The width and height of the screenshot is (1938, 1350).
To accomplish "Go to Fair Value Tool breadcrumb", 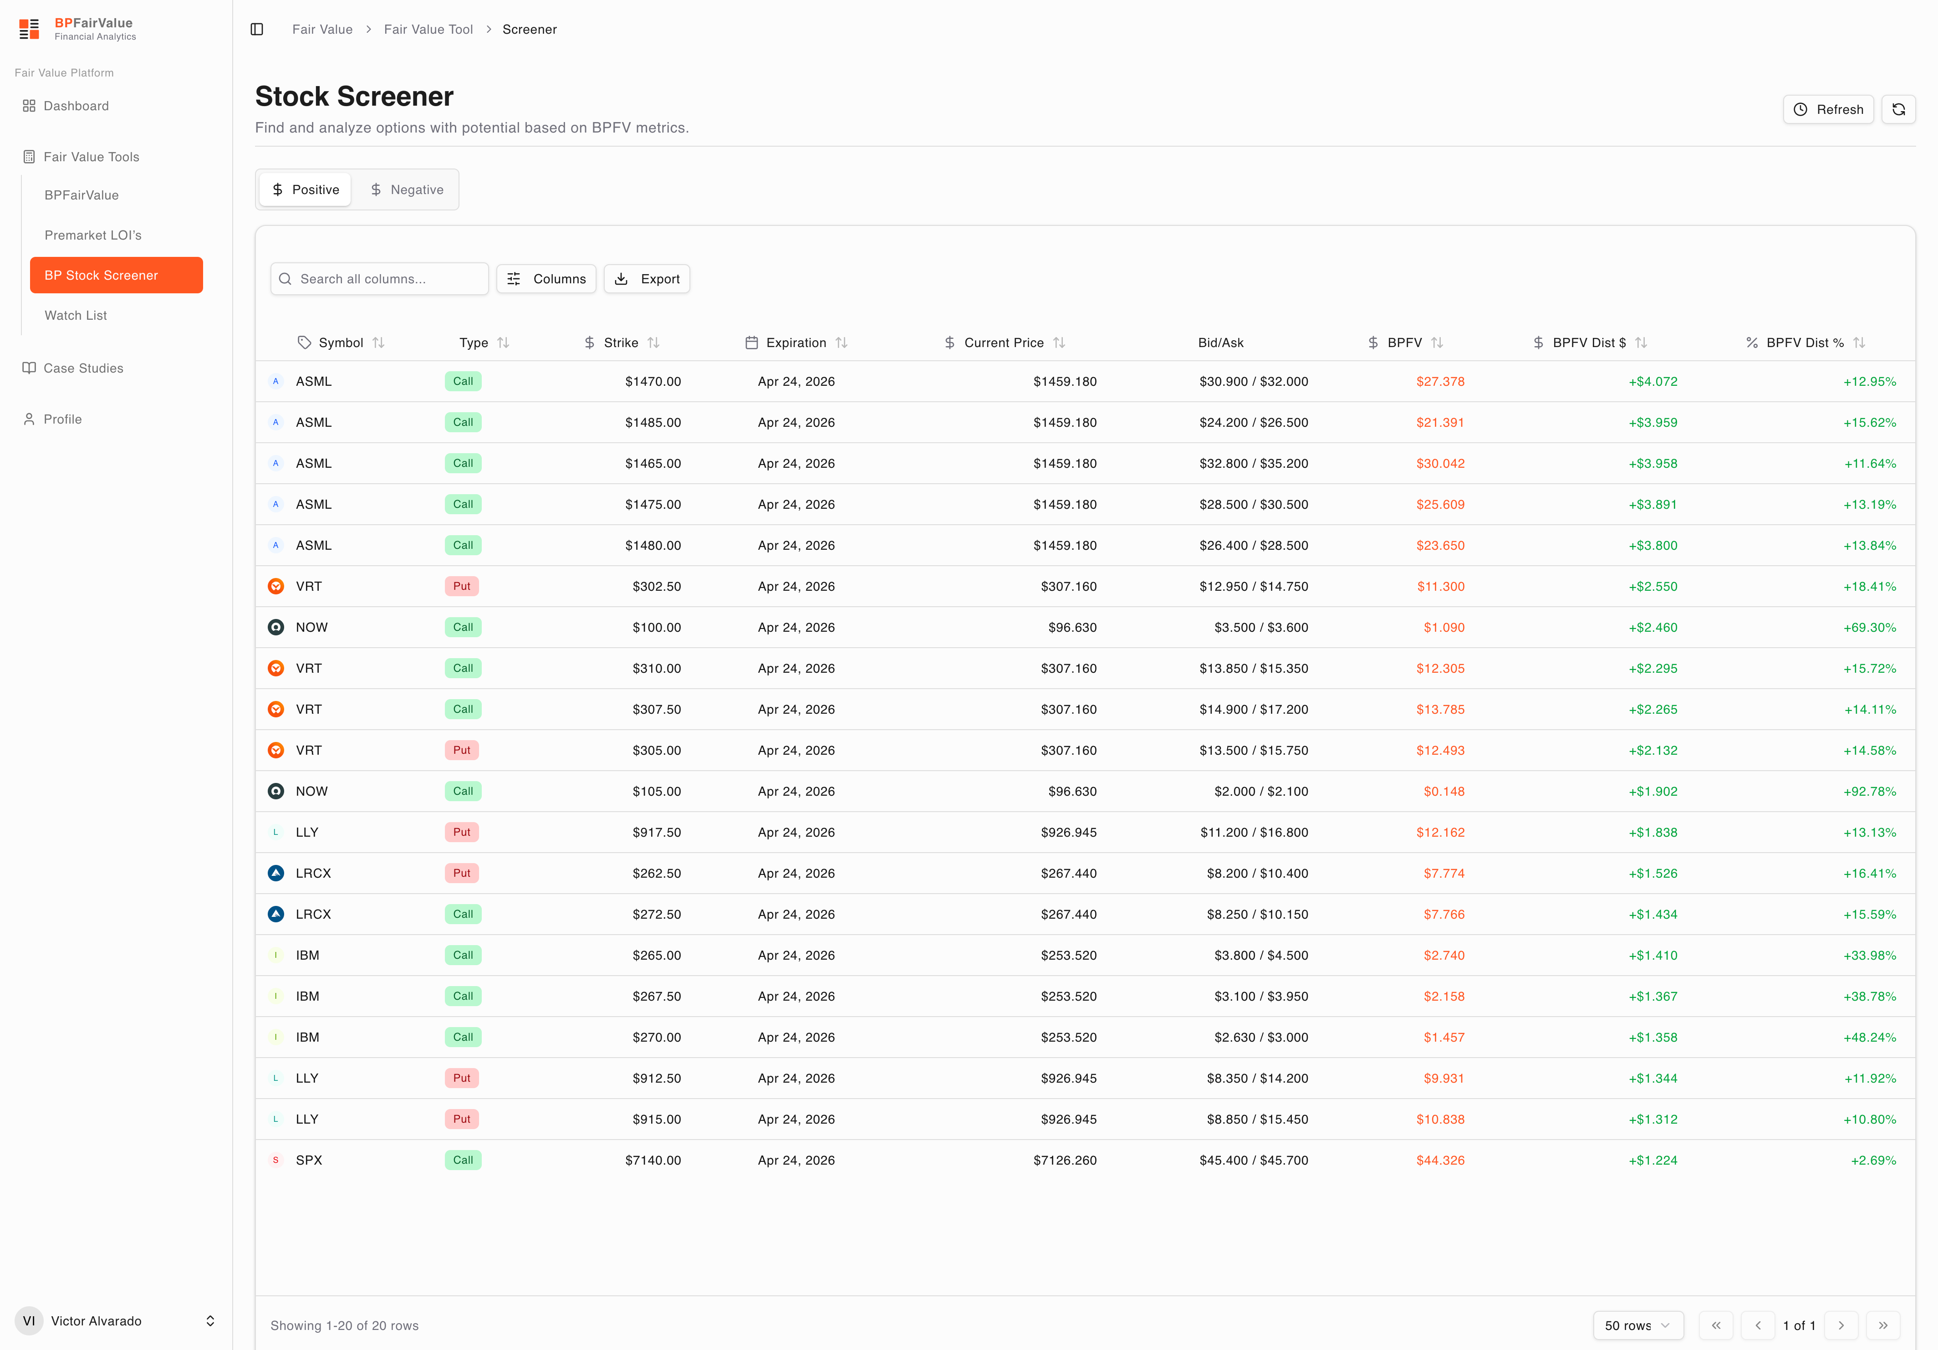I will (429, 30).
